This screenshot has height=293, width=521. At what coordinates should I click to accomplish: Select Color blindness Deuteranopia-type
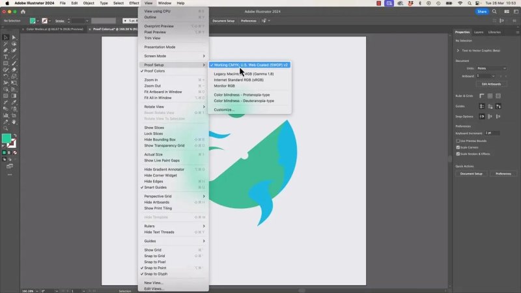pos(249,101)
